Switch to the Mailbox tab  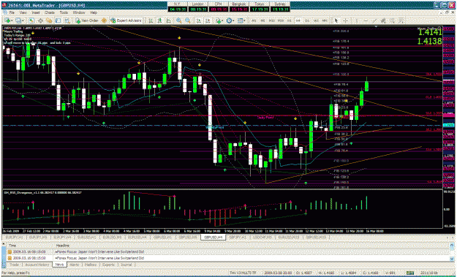coord(91,265)
